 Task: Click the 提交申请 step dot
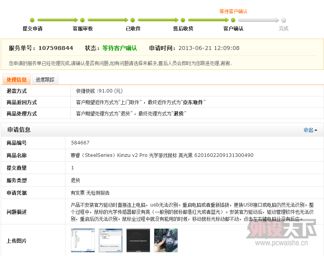tap(32, 20)
